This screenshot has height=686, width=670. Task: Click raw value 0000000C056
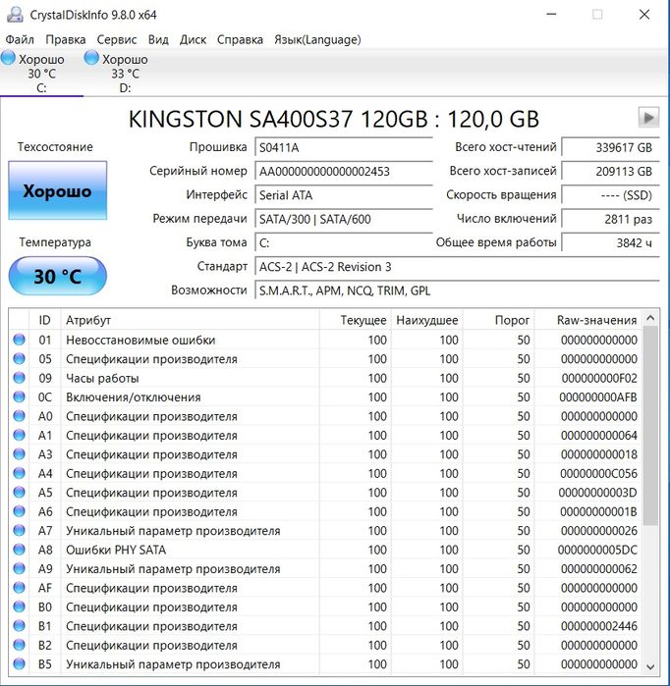pyautogui.click(x=598, y=473)
